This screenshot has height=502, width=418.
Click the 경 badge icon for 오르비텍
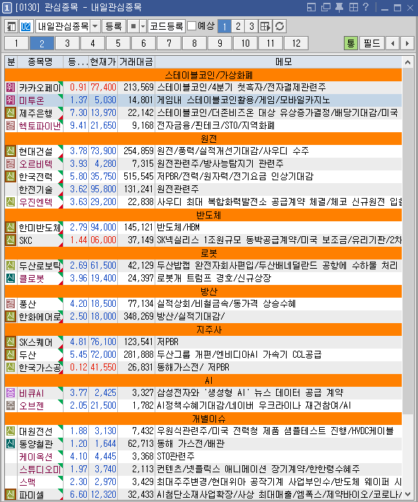[11, 163]
